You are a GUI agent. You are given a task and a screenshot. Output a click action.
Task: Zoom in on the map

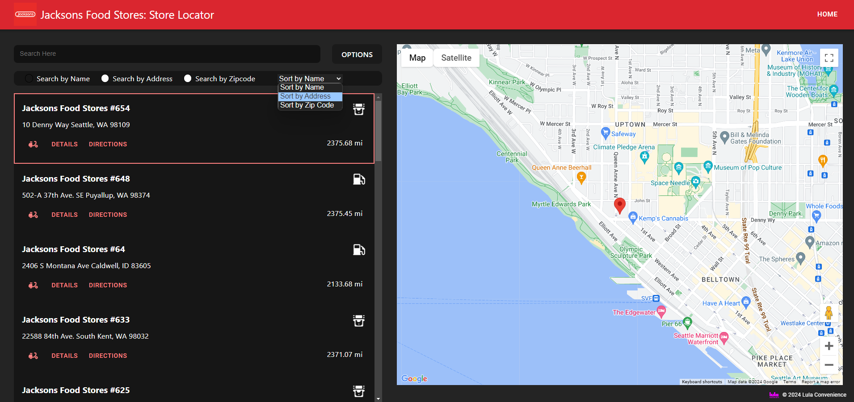829,346
